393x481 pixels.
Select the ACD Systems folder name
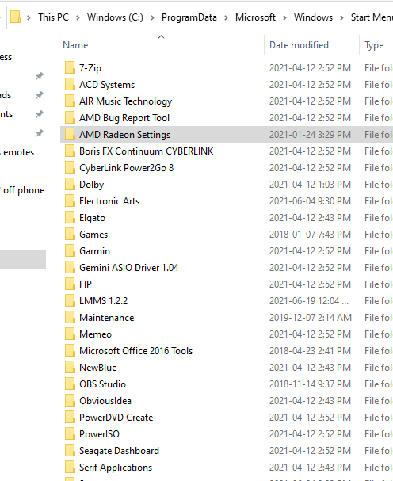tap(107, 84)
